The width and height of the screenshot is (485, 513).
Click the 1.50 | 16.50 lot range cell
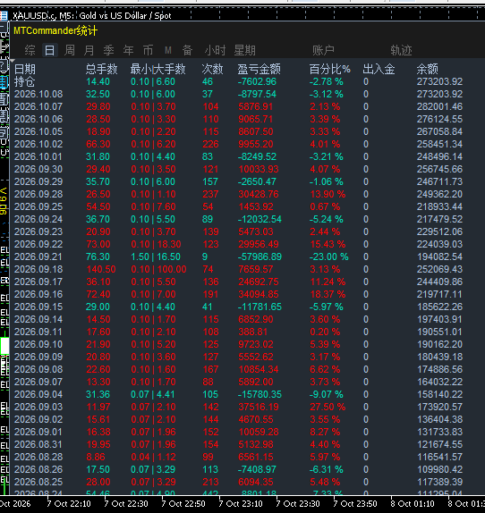[156, 256]
